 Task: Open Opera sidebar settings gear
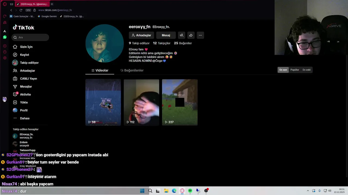(x=5, y=58)
